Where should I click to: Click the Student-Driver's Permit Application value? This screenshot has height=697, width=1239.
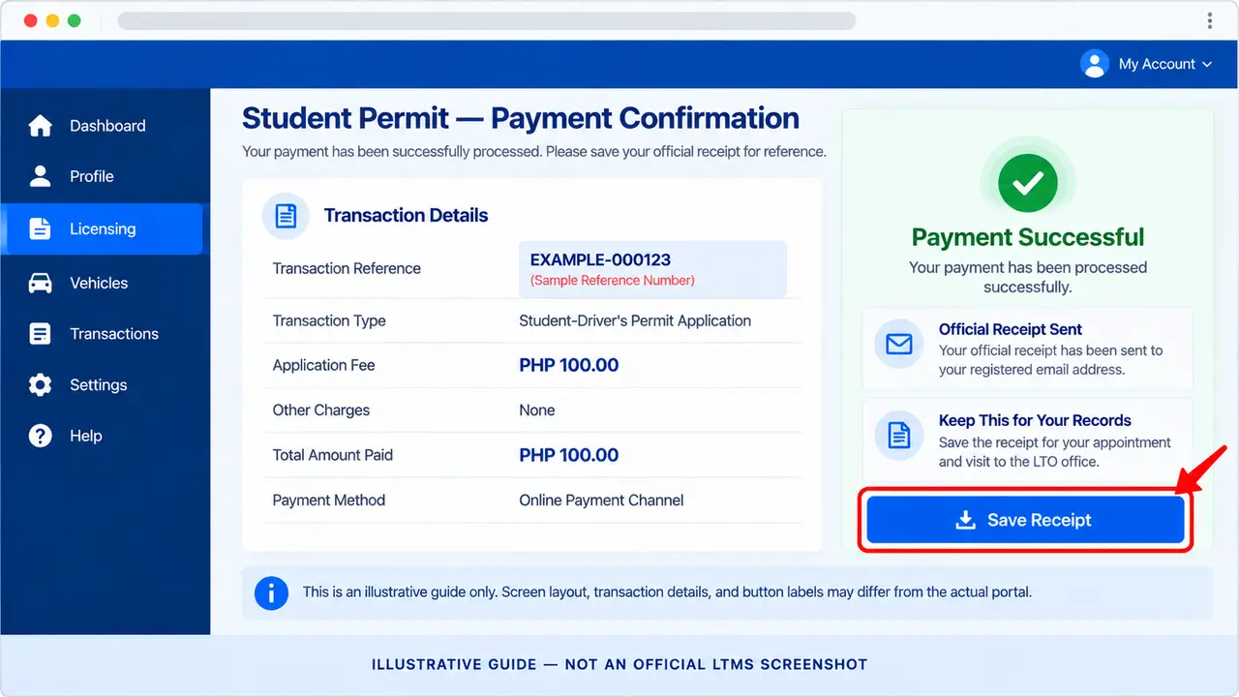pos(635,320)
